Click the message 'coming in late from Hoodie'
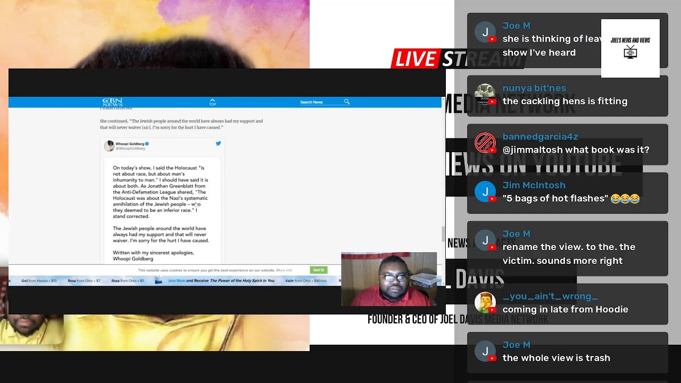Screen dimensions: 681x383 565,310
